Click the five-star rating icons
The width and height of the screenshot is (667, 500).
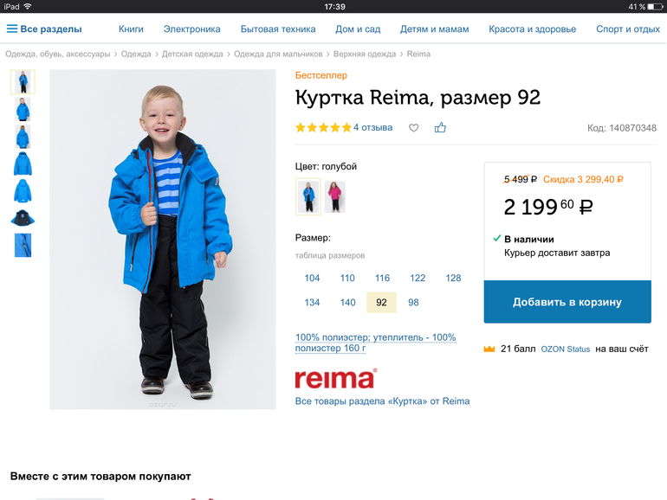tap(323, 127)
